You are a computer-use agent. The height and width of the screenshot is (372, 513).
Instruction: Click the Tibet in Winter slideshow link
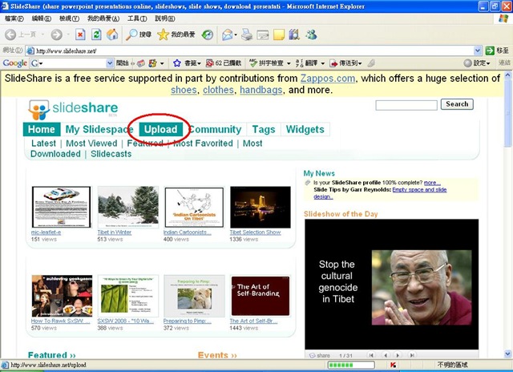point(114,232)
